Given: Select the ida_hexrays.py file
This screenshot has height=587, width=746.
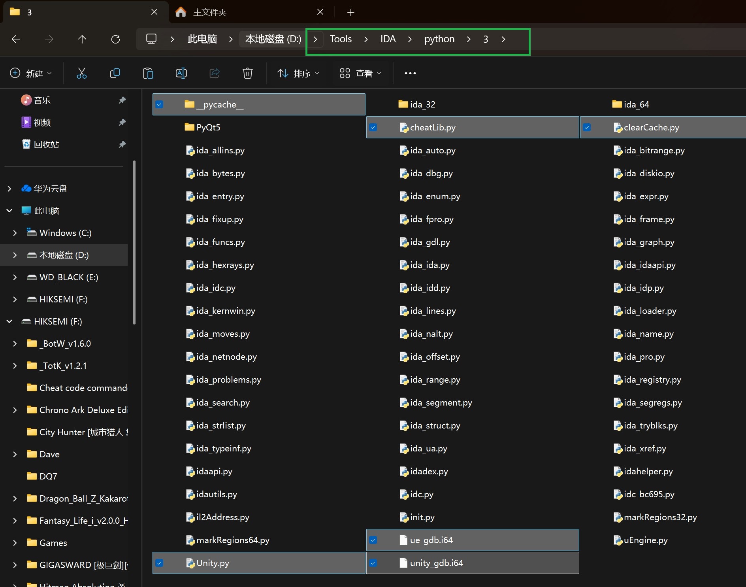Looking at the screenshot, I should [225, 265].
